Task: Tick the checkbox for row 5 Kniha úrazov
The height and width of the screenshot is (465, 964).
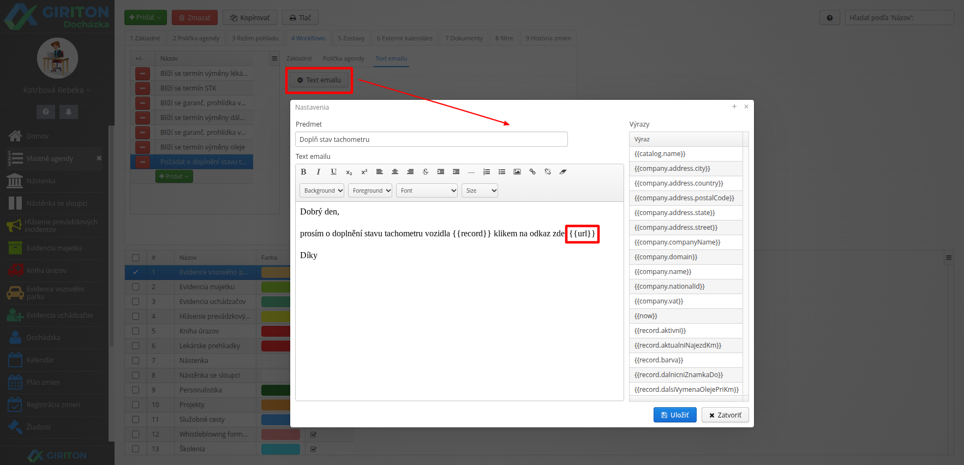Action: click(135, 331)
